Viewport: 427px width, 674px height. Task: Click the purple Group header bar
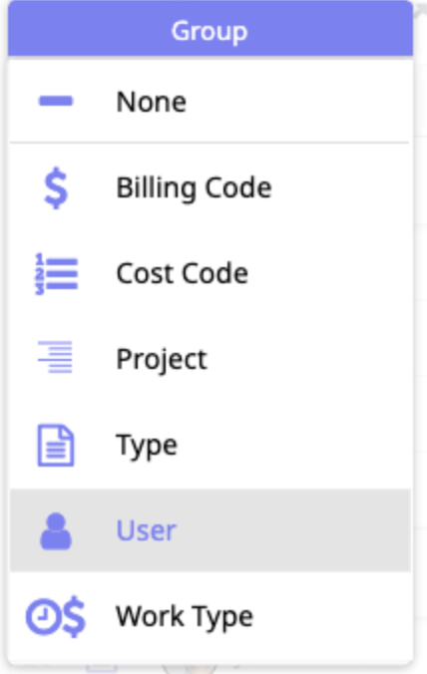point(211,28)
